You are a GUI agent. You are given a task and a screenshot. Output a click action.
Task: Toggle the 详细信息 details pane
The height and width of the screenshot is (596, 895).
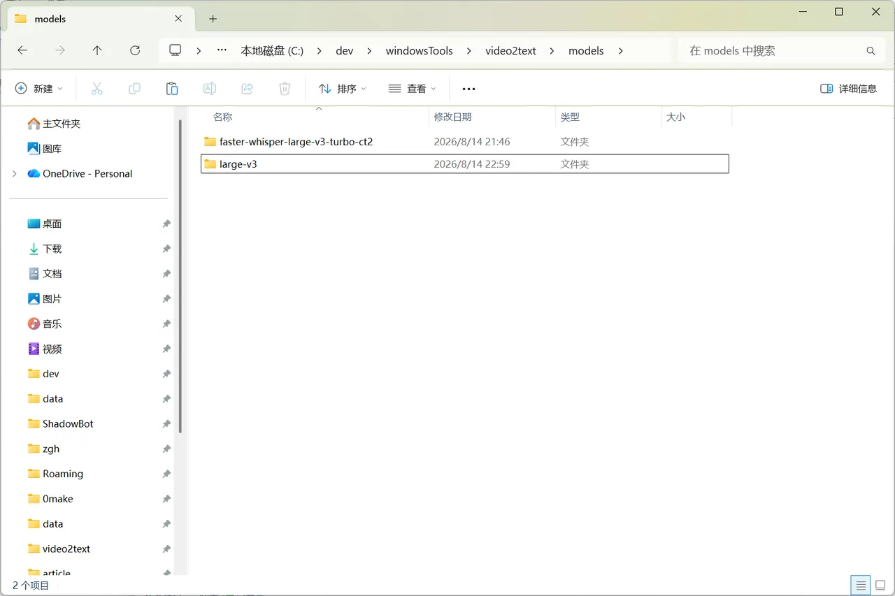pos(848,89)
